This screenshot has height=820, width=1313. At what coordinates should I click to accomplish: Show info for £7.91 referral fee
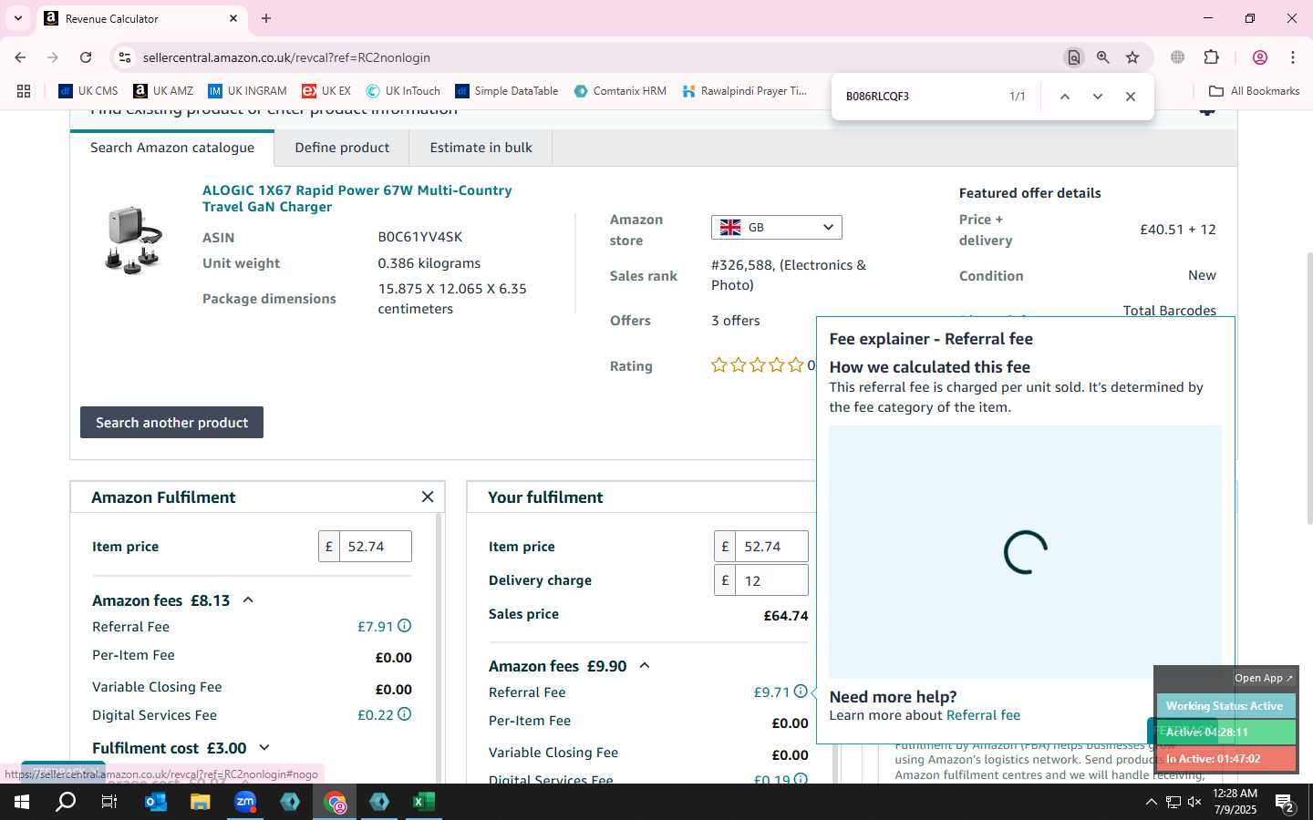(x=405, y=626)
